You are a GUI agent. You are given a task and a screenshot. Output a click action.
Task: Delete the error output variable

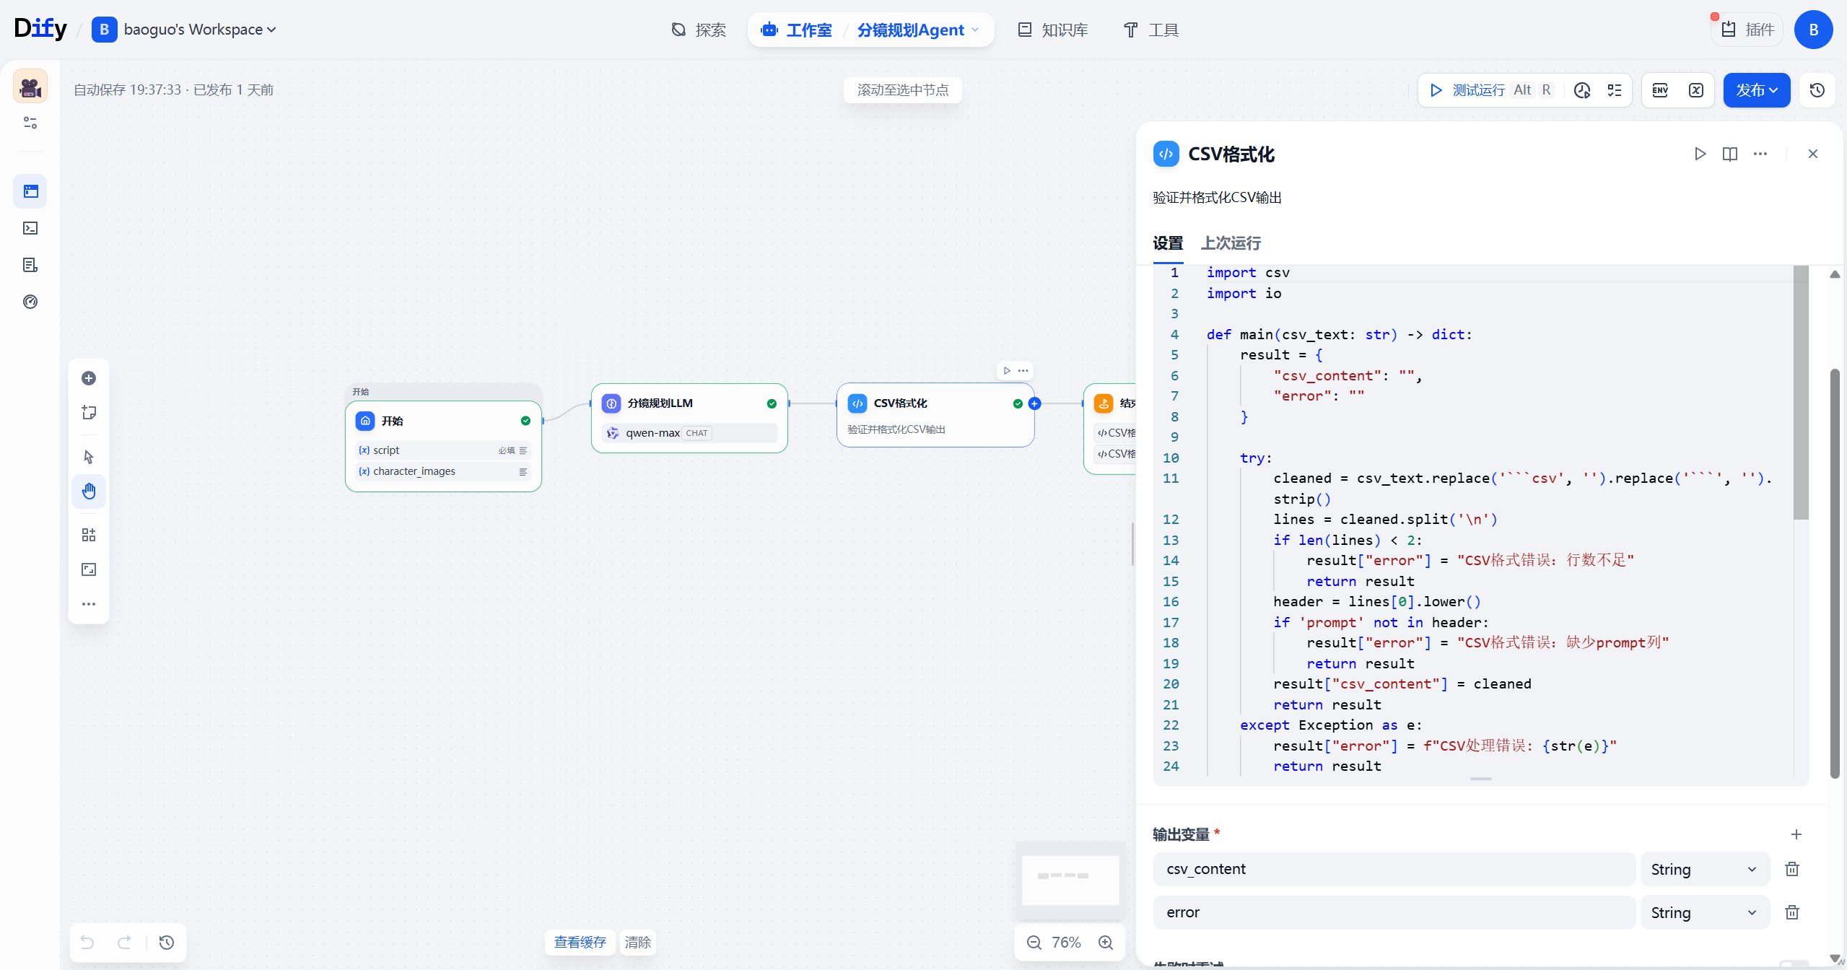coord(1792,912)
